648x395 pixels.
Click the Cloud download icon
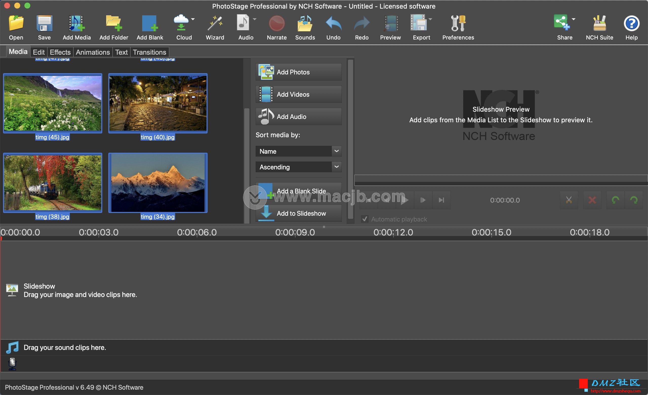pos(181,23)
